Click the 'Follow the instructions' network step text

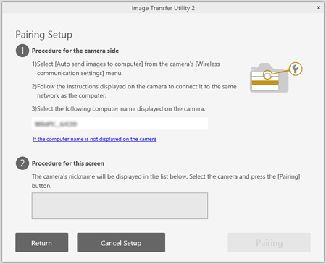pyautogui.click(x=134, y=91)
